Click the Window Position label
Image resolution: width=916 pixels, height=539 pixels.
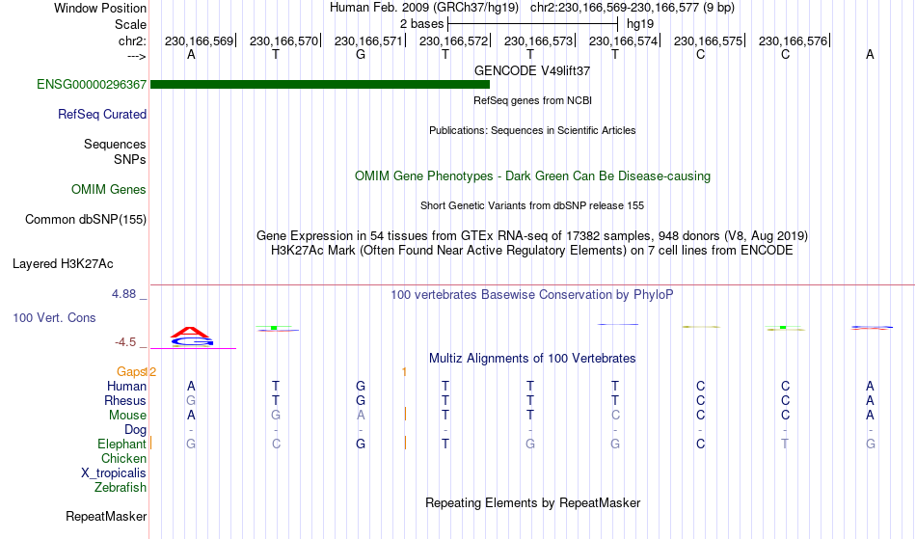(100, 8)
